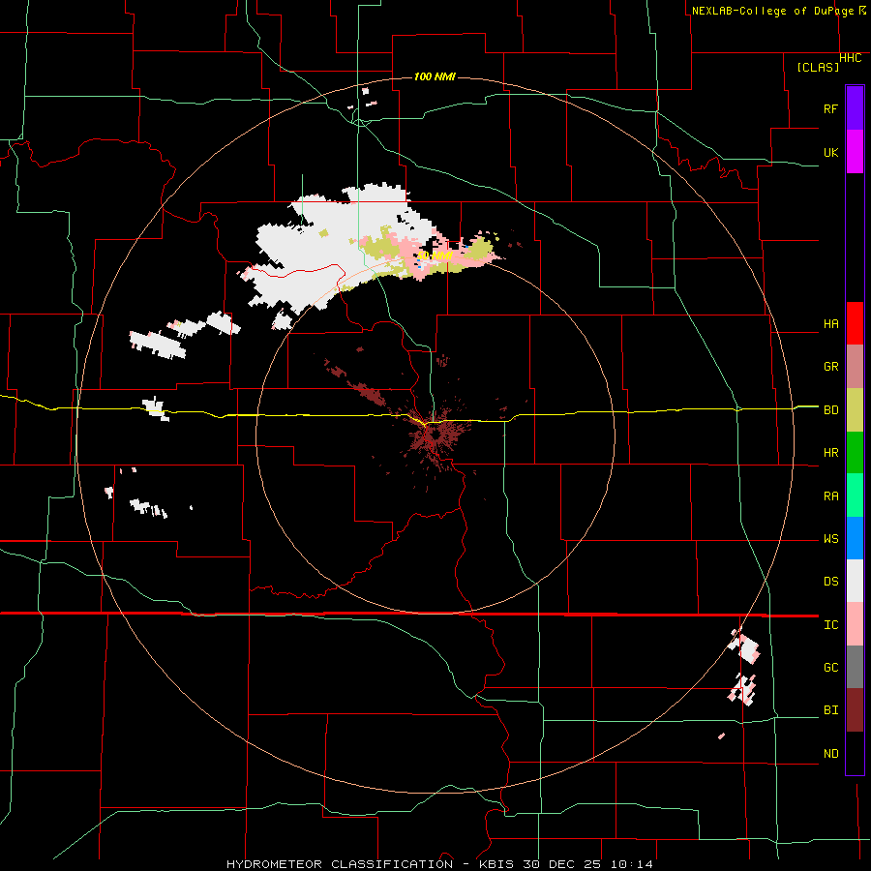Click the GR legend color swatch
Screen dimensions: 871x871
coord(855,367)
